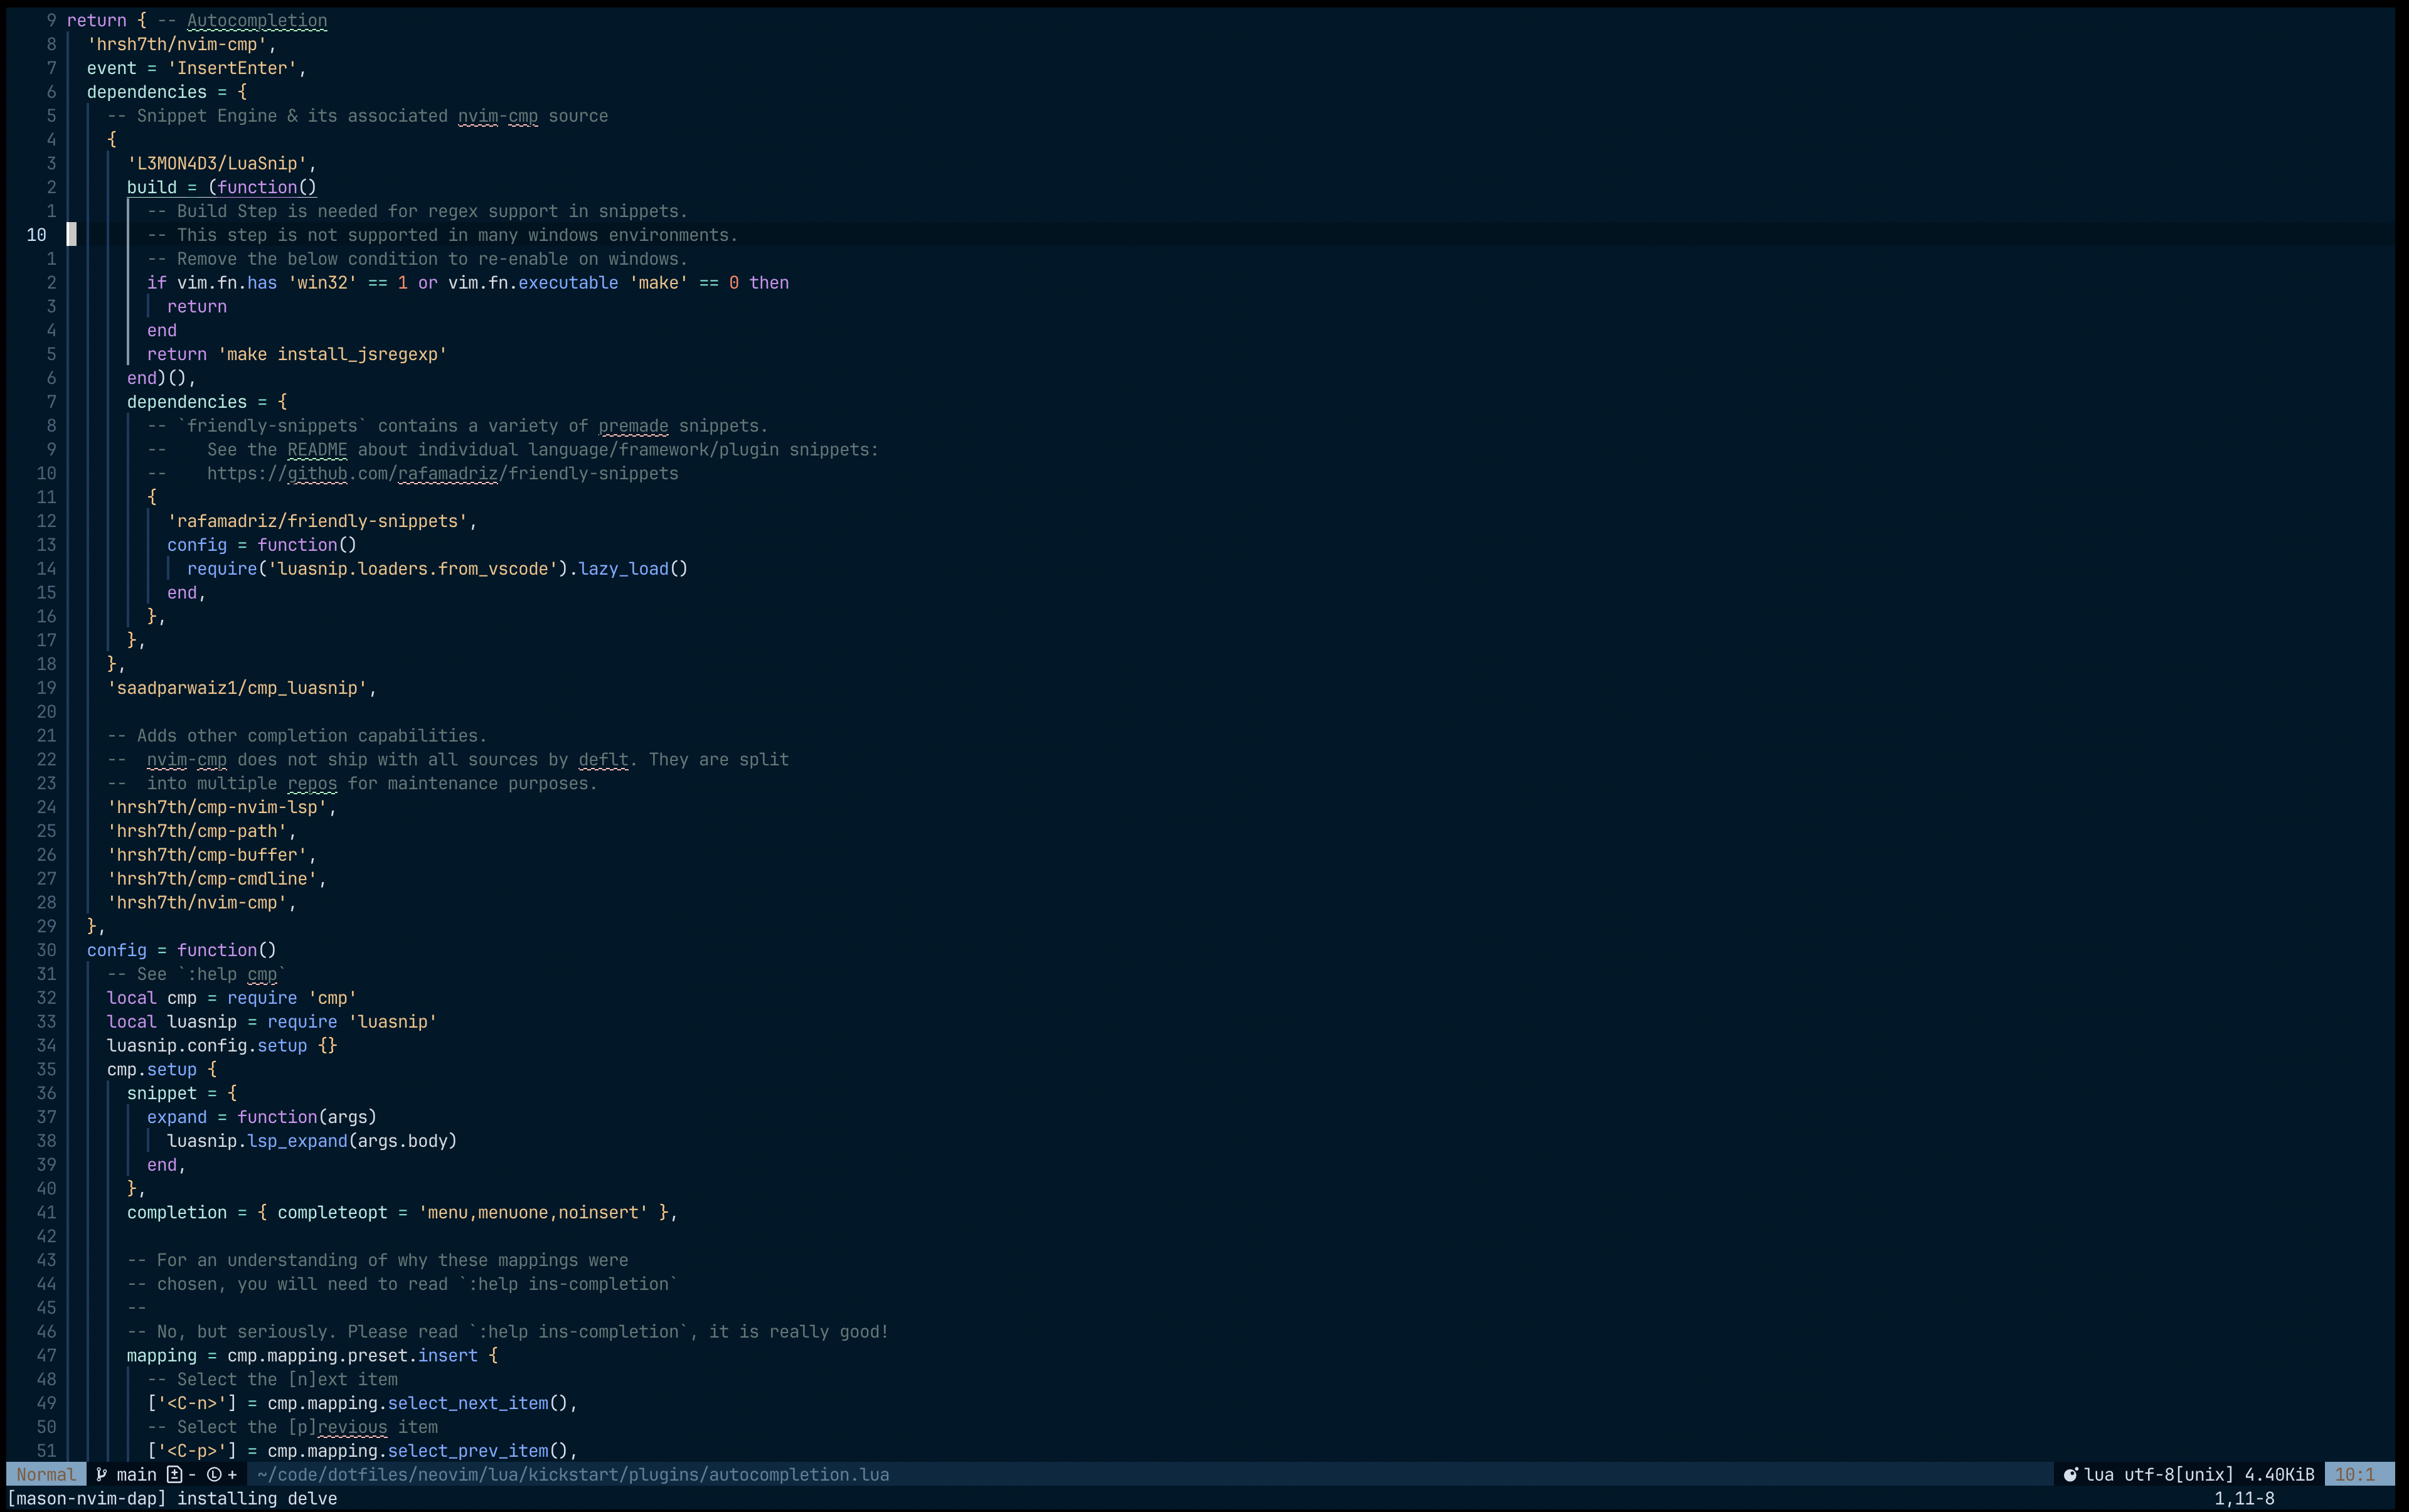This screenshot has height=1512, width=2409.
Task: Click the 'mason-nvim-dap installing delve' message
Action: [172, 1498]
